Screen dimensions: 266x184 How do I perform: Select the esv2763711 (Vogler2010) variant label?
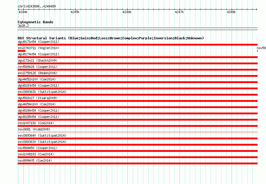(x=39, y=48)
